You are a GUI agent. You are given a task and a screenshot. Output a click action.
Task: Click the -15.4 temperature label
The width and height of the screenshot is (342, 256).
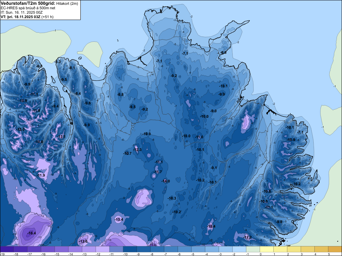click(211, 226)
